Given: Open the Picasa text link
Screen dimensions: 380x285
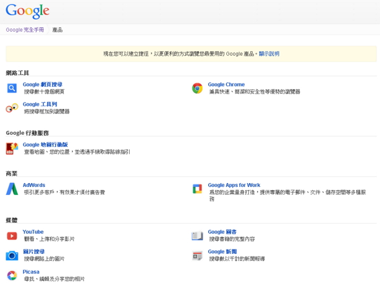Looking at the screenshot, I should coord(31,272).
